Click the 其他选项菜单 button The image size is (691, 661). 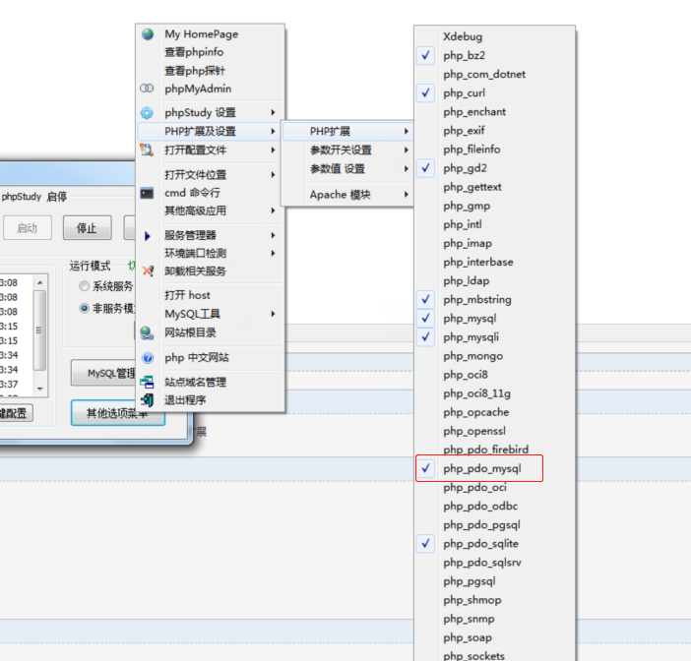118,413
